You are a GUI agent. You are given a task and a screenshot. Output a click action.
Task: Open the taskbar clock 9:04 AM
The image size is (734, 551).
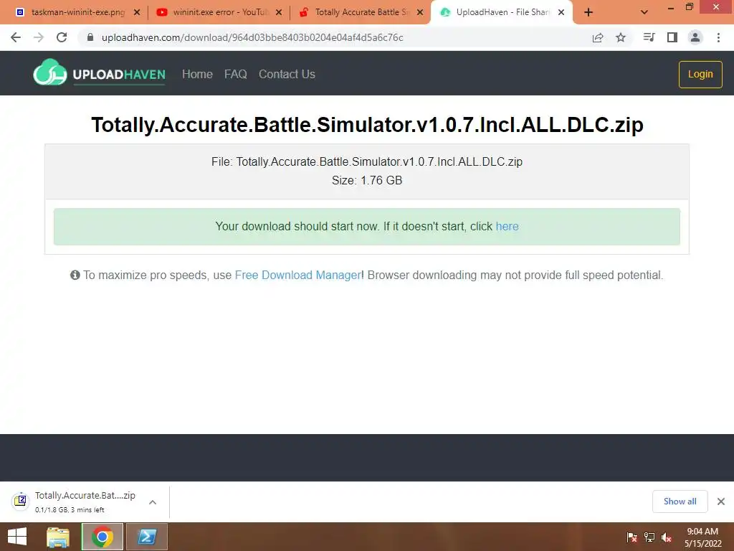(702, 537)
